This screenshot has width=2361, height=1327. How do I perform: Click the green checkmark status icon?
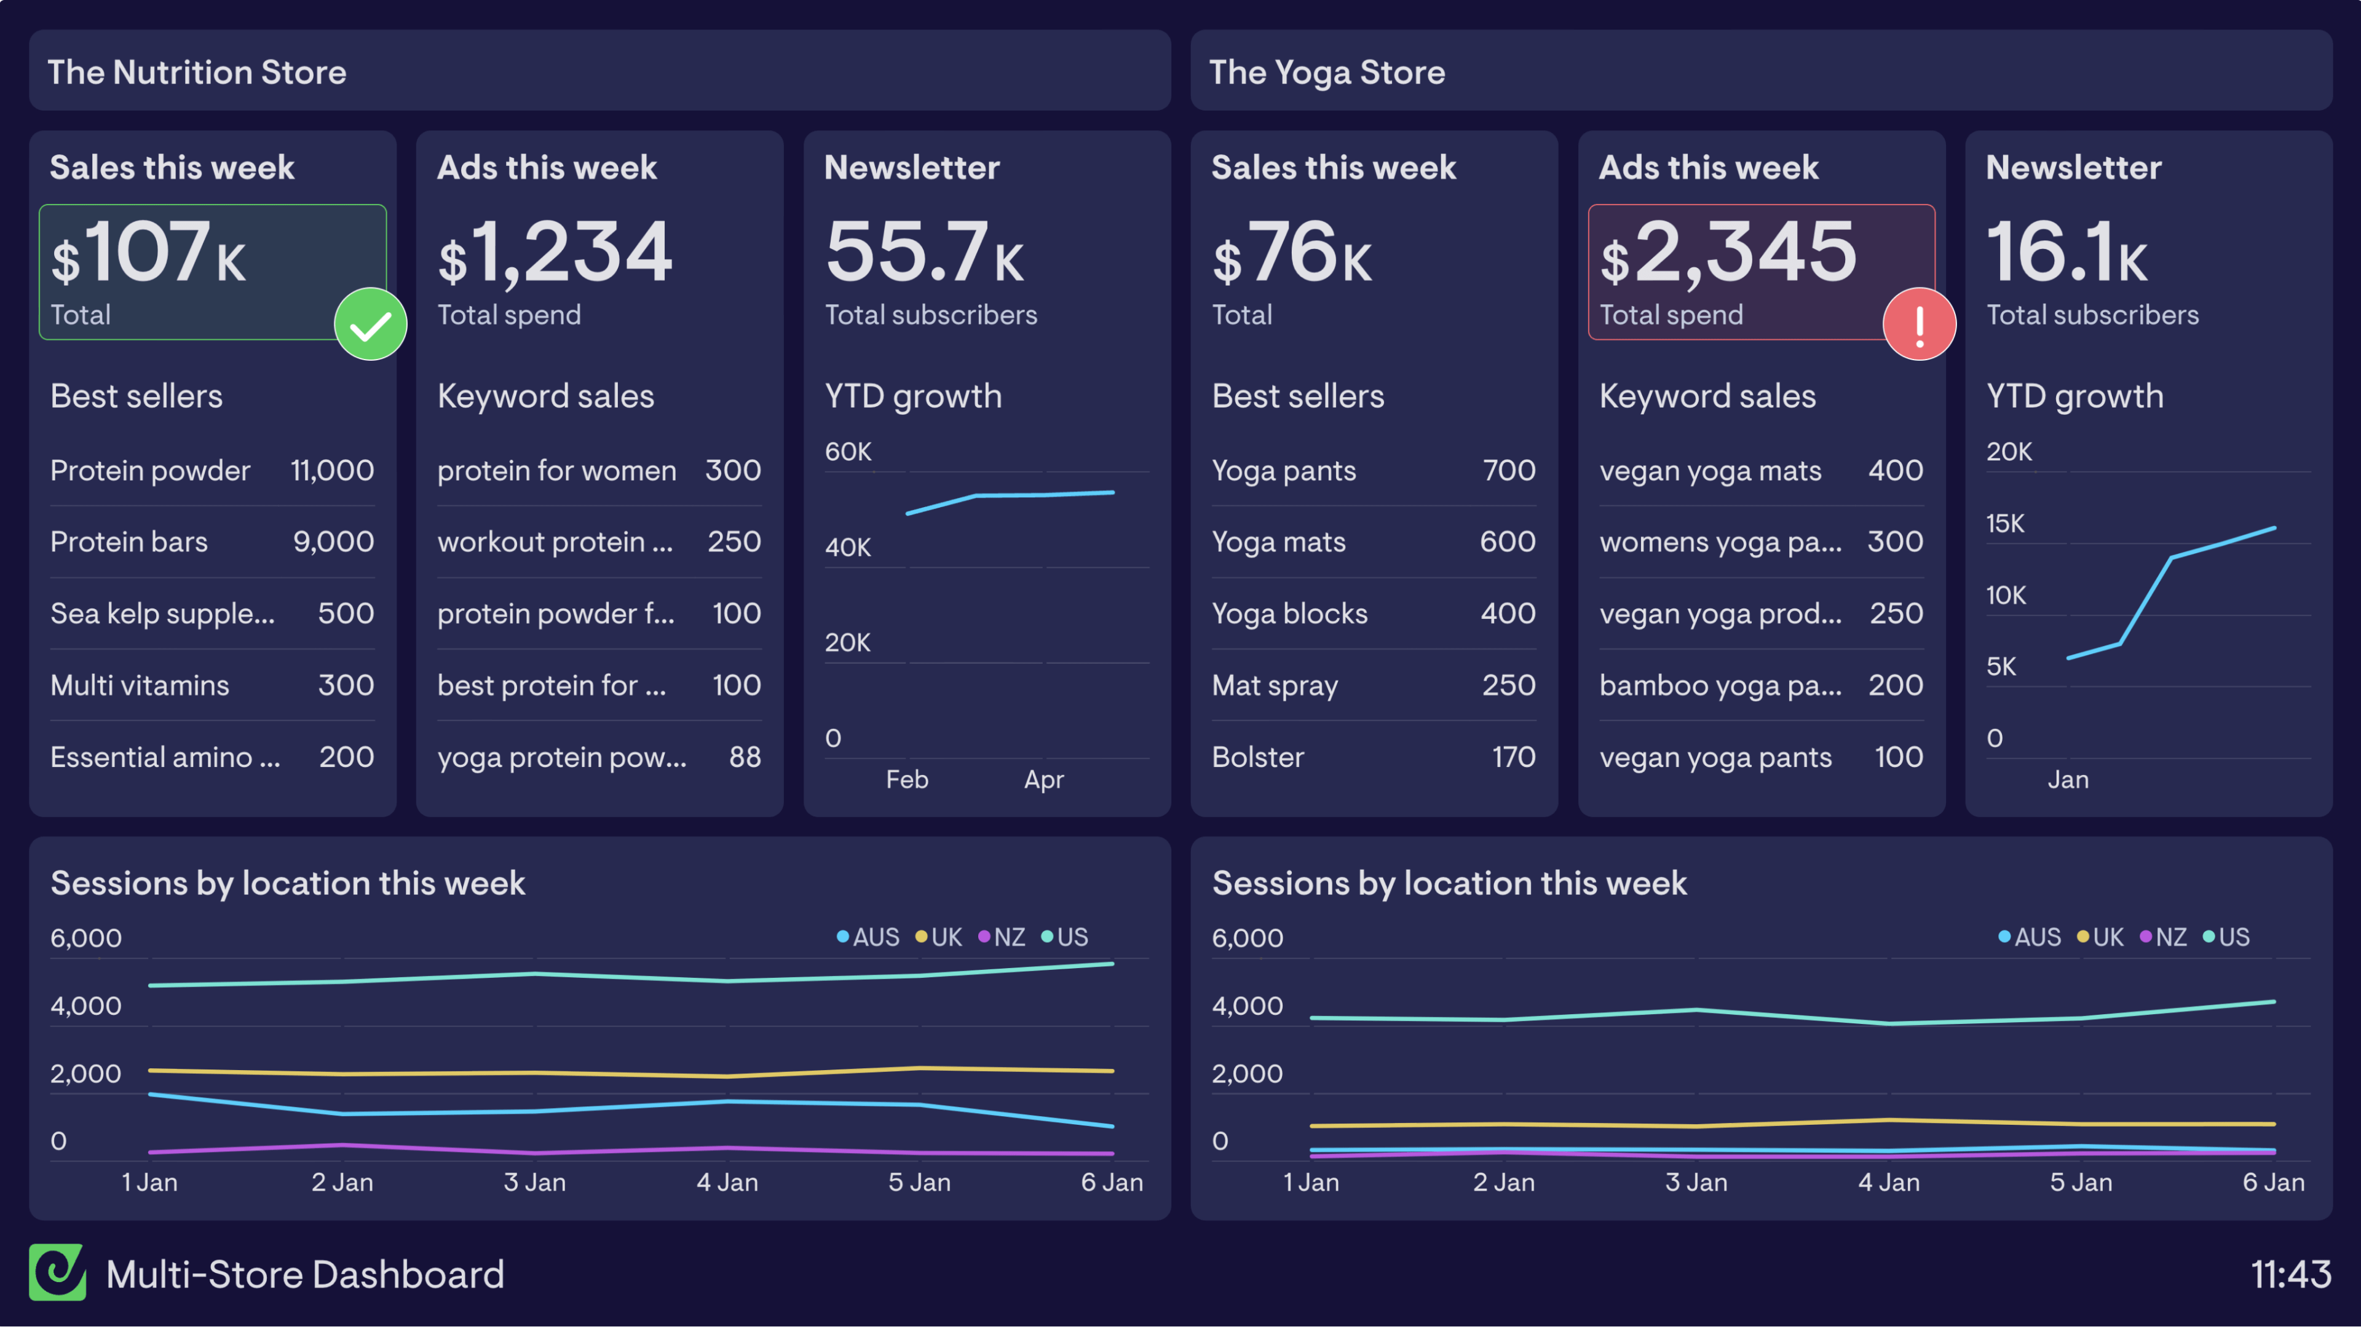coord(370,325)
